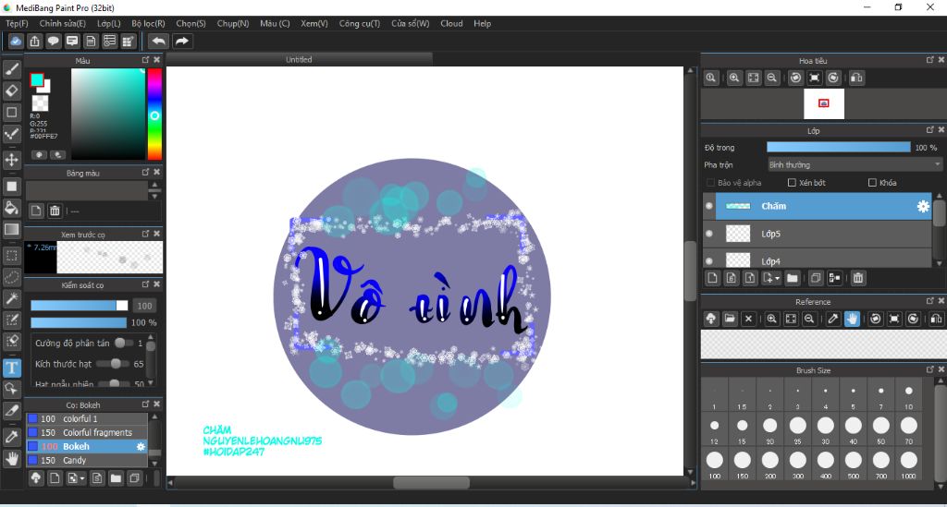Undock the Brush Size panel
The image size is (947, 507).
930,369
